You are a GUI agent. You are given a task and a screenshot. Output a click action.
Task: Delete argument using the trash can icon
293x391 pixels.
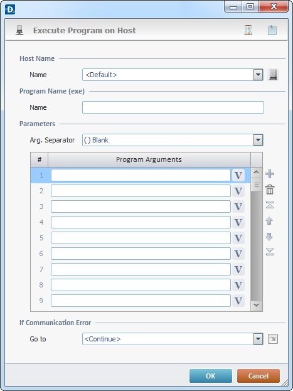tap(270, 190)
